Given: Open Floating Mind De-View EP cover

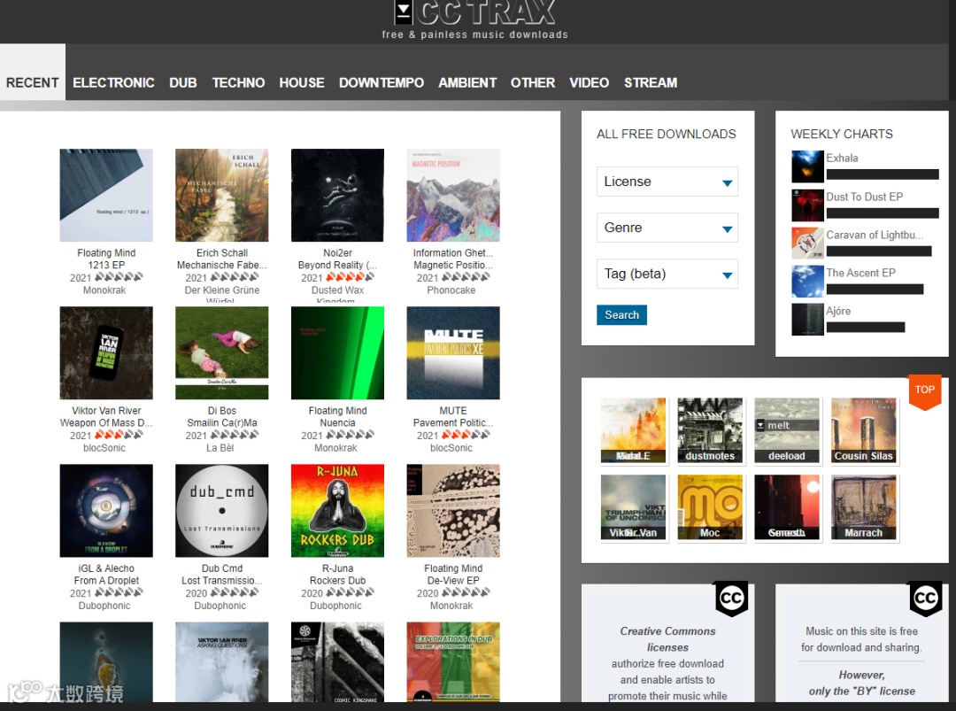Looking at the screenshot, I should coord(453,510).
